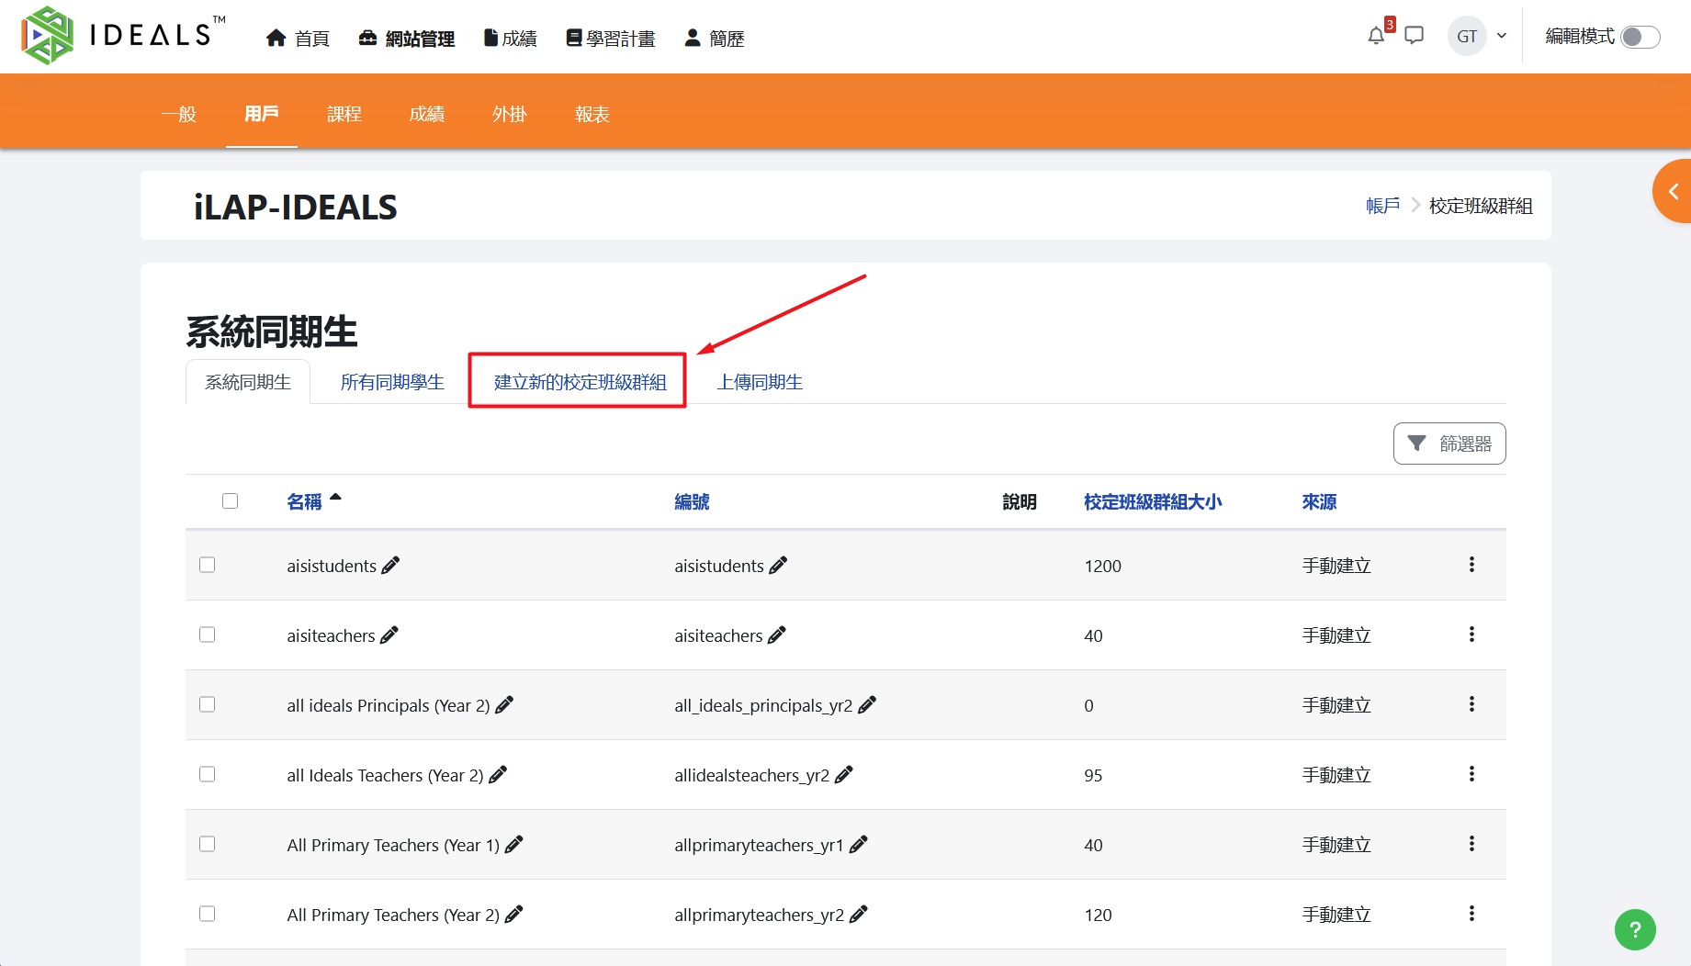Click pencil icon next to aisistudents name
Viewport: 1691px width, 966px height.
coord(390,566)
